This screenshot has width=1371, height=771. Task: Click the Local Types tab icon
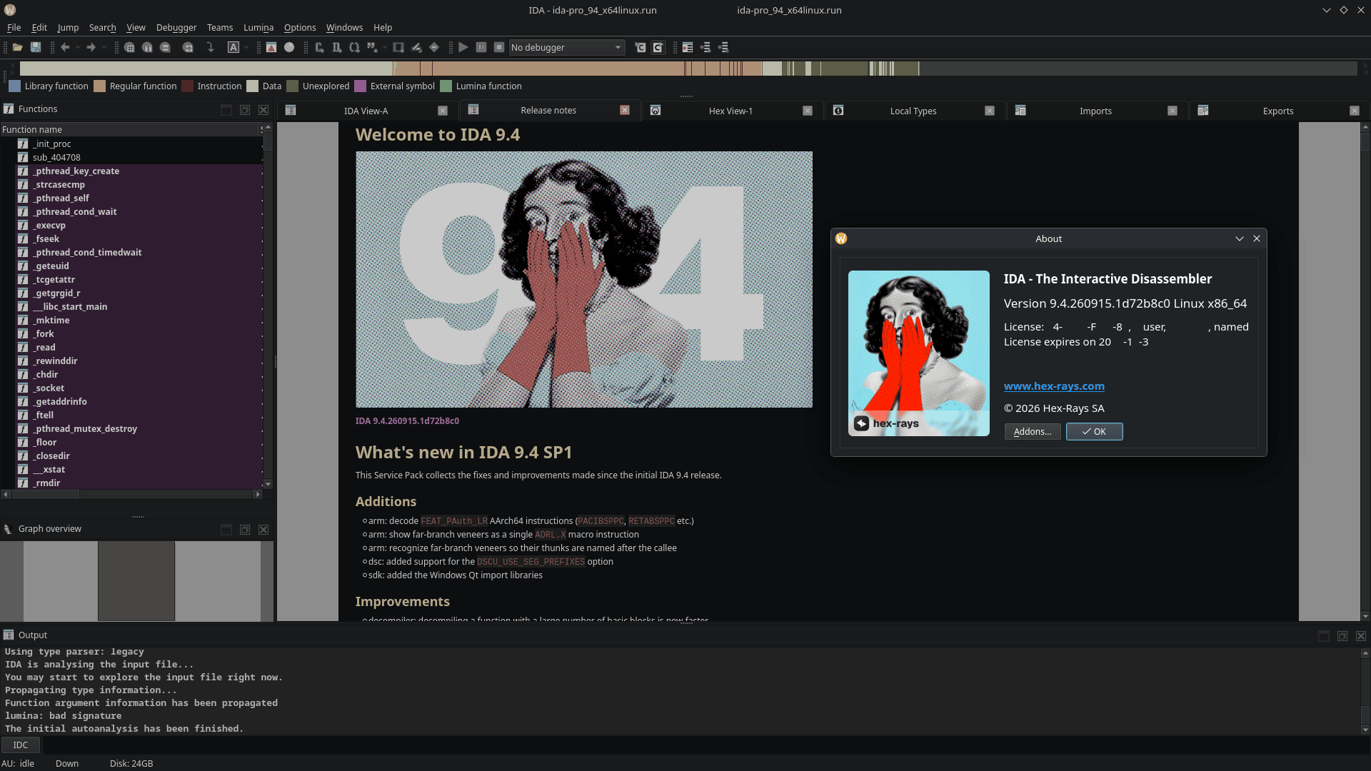(838, 110)
